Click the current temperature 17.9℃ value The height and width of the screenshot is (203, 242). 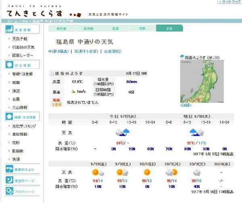77,82
